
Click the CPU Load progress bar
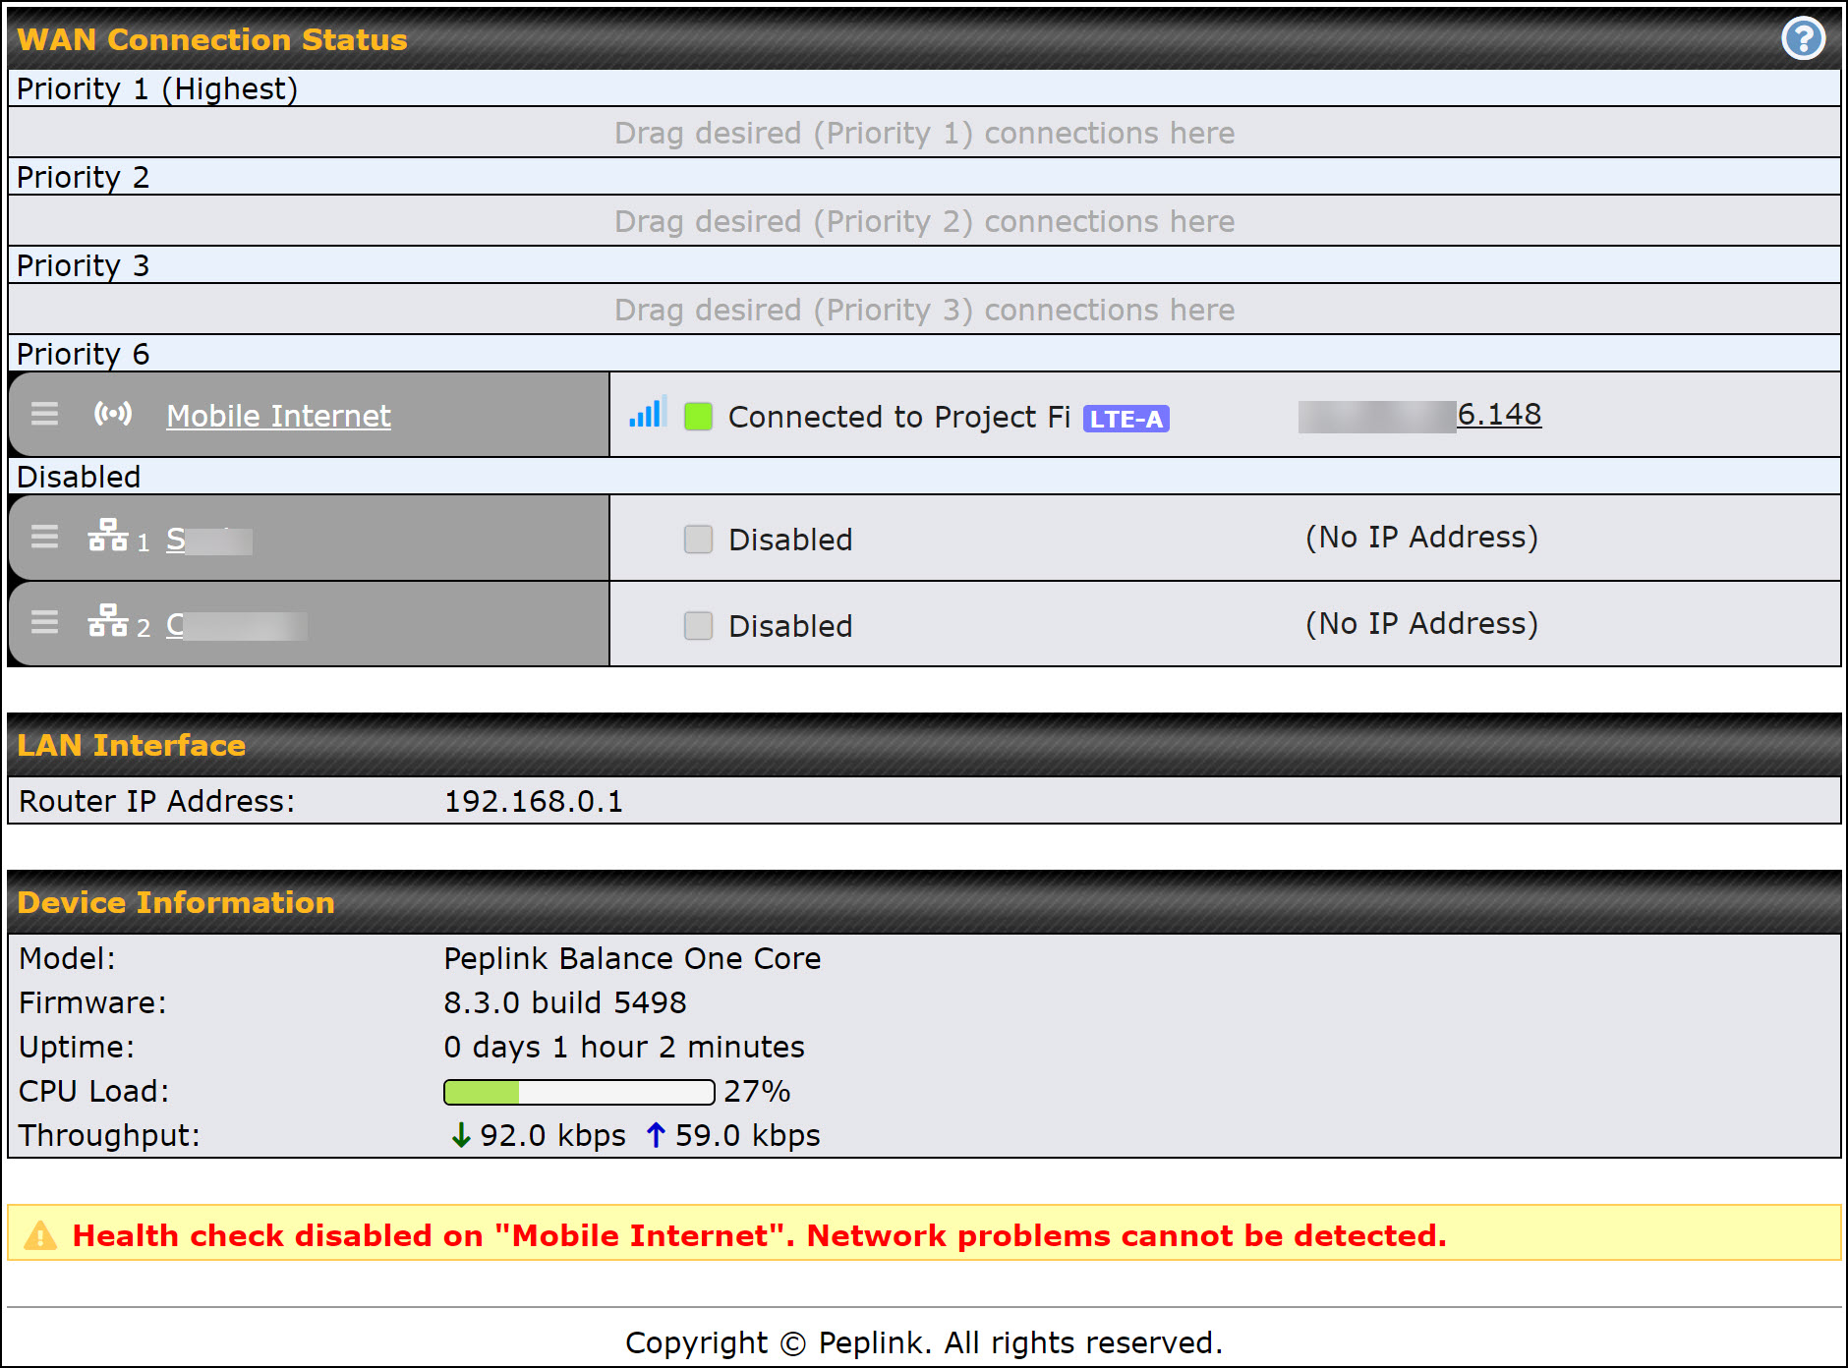[578, 1092]
